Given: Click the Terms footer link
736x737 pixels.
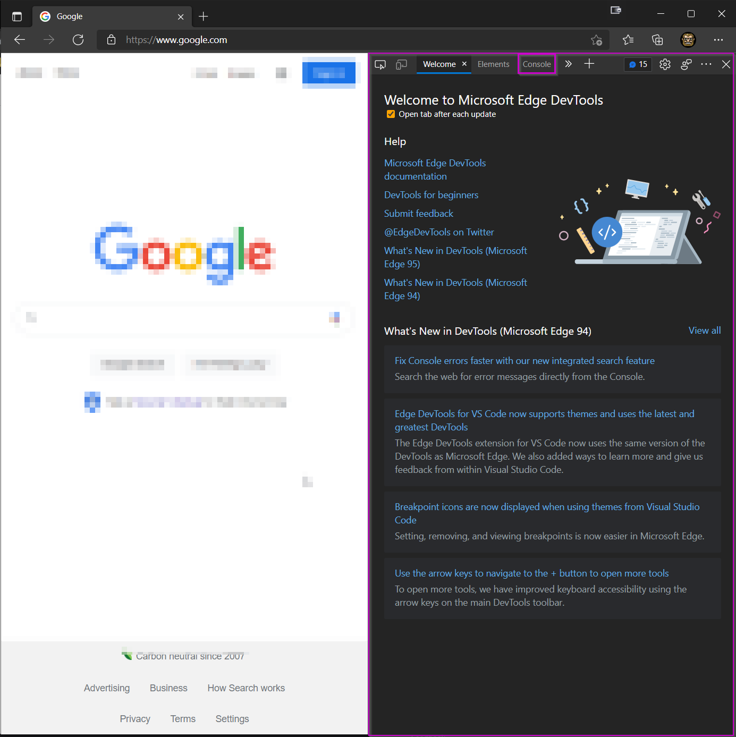Looking at the screenshot, I should click(x=183, y=719).
